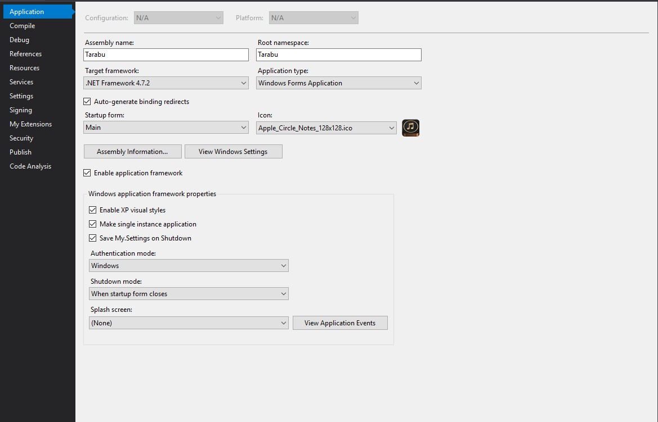Select the Code Analysis tab

click(x=30, y=166)
